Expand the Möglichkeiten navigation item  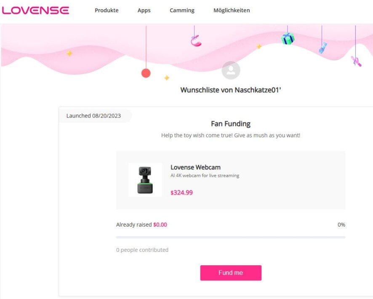232,11
